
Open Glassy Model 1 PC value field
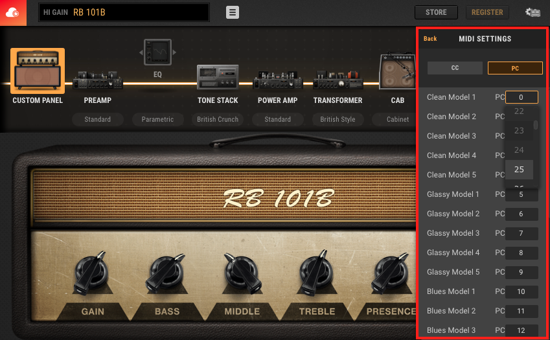click(x=521, y=194)
